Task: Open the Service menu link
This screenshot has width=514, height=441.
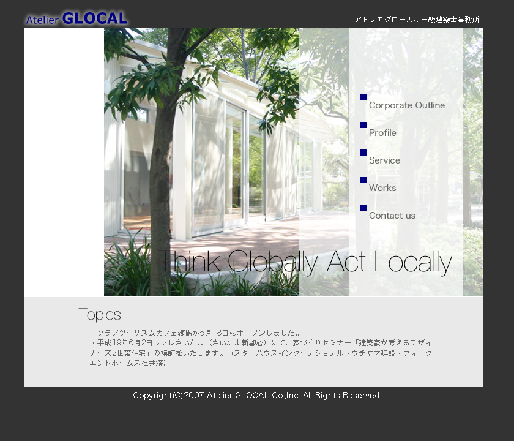Action: point(384,160)
